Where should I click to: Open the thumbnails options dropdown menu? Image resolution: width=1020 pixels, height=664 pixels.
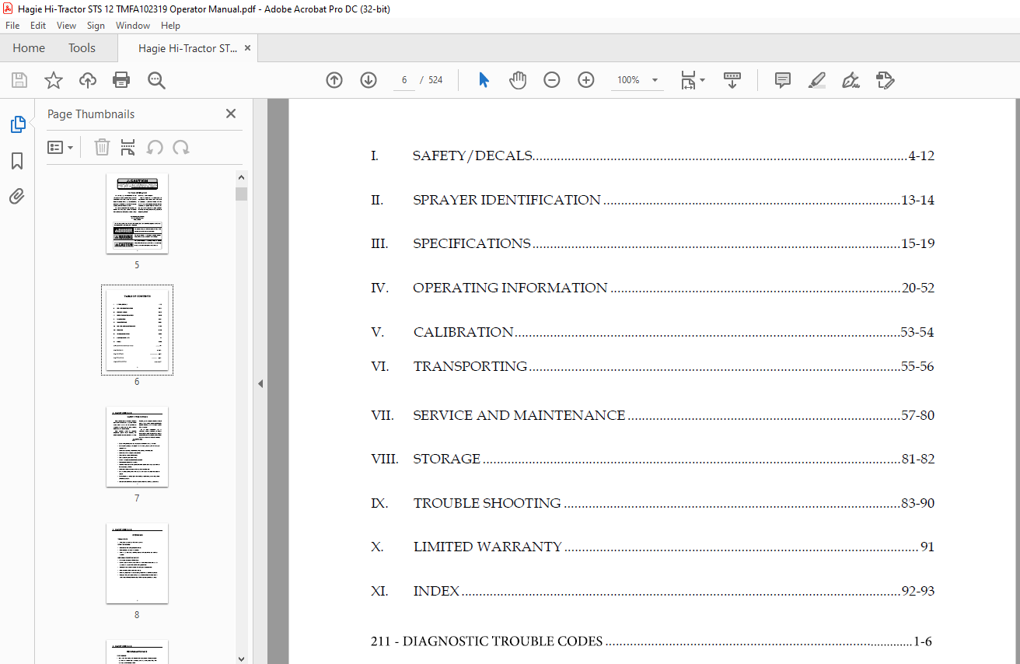click(x=60, y=147)
